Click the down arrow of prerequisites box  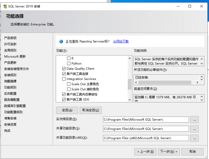[202, 79]
